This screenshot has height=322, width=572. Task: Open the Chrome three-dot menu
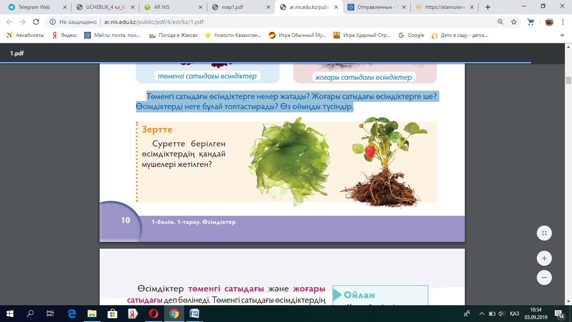[x=562, y=22]
